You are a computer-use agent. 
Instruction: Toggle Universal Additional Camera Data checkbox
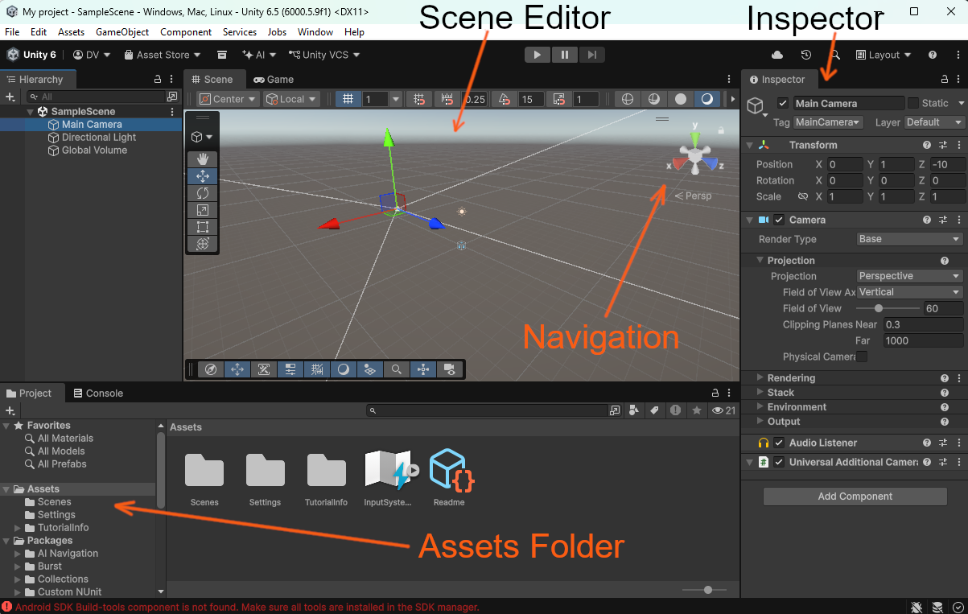tap(779, 462)
